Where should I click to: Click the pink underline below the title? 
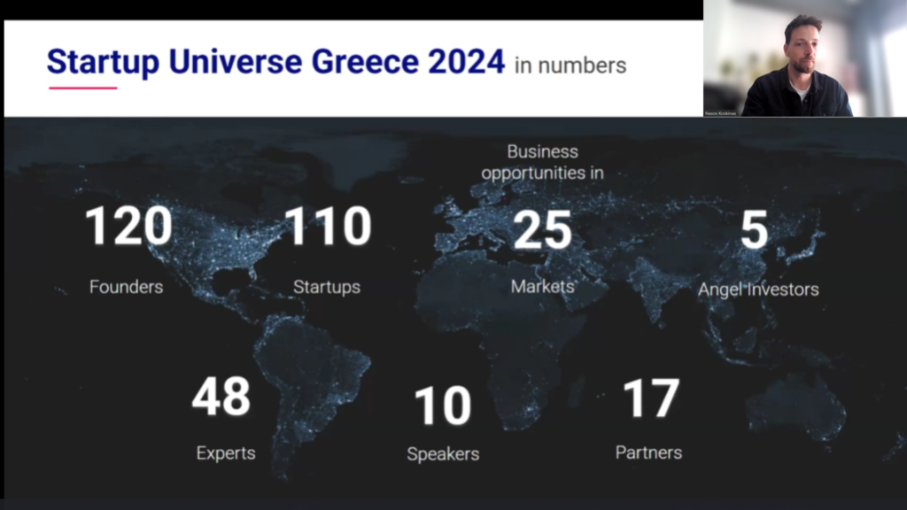82,88
